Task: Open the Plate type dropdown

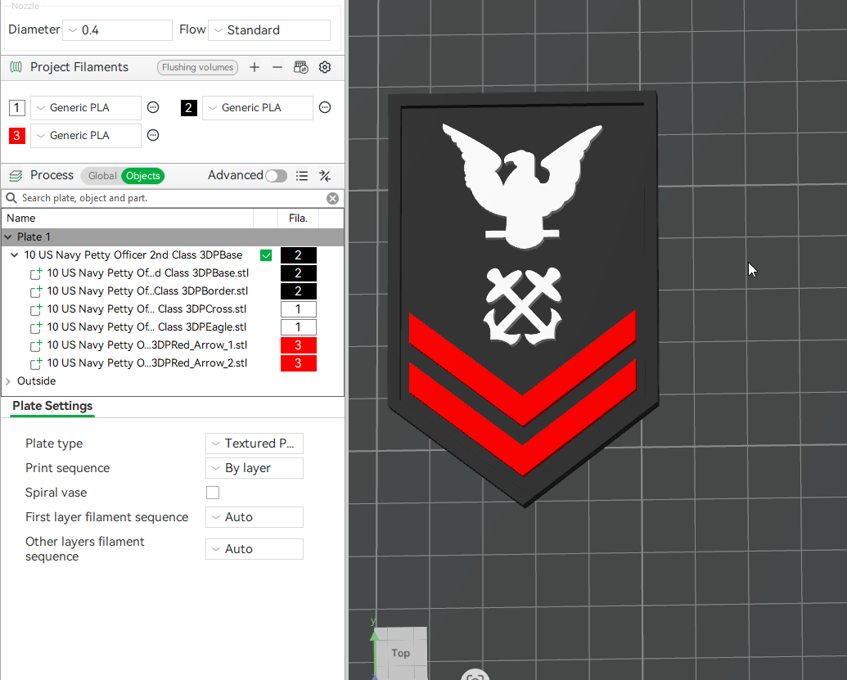Action: [254, 443]
